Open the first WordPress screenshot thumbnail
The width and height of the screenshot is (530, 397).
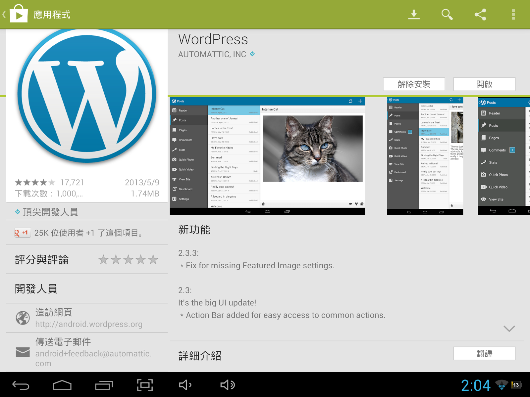pos(267,156)
